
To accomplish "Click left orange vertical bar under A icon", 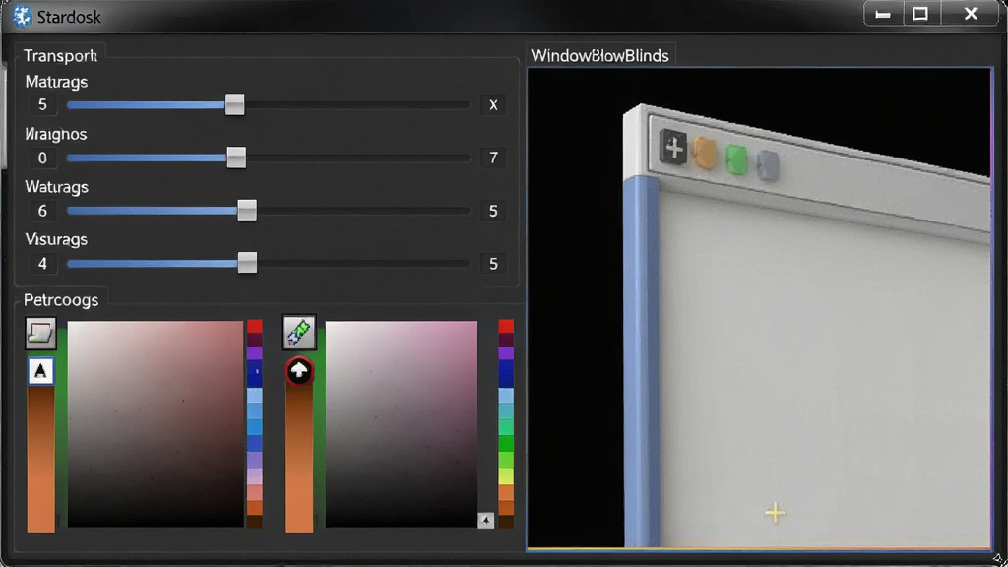I will [40, 459].
